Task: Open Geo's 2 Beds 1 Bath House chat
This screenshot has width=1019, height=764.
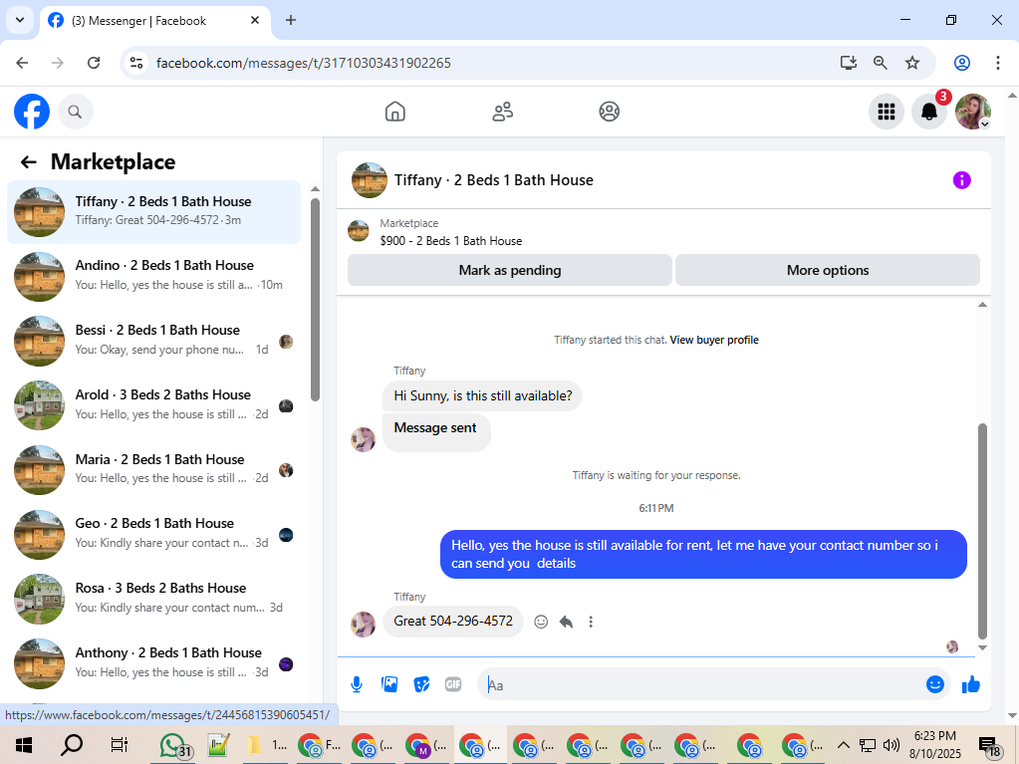Action: pos(154,535)
